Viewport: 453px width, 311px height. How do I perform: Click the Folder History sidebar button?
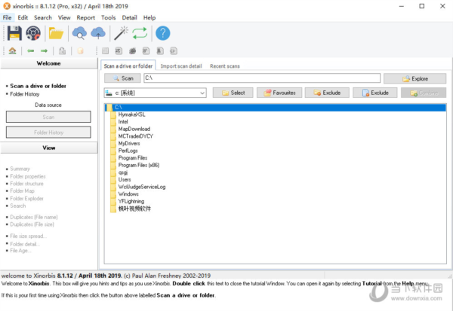tap(48, 133)
